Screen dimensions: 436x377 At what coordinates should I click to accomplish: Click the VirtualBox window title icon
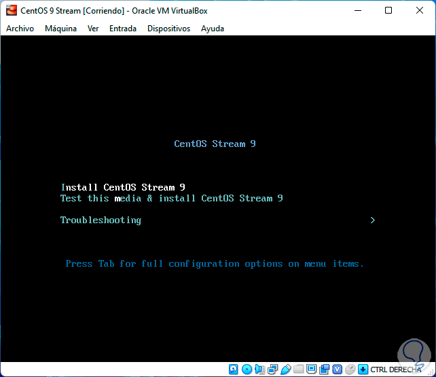pos(12,10)
